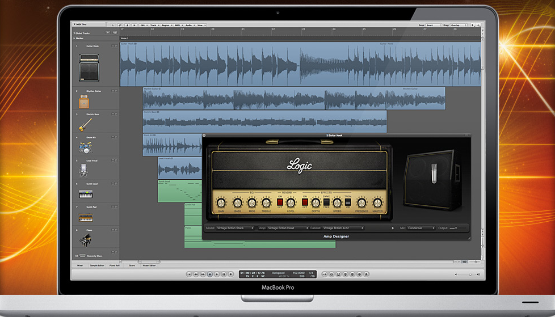Screen dimensions: 555x317
Task: Open the Edit menu in the arrange toolbar
Action: click(x=143, y=25)
